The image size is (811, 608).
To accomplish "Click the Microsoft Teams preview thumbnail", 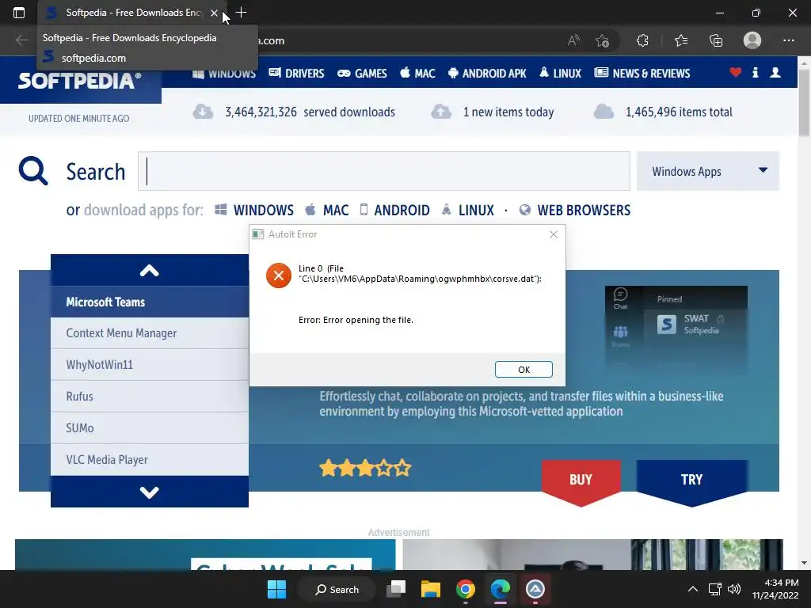I will coord(676,331).
